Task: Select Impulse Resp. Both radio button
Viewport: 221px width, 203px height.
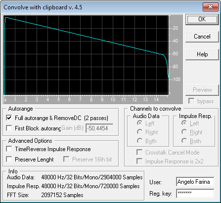Action: (x=184, y=141)
